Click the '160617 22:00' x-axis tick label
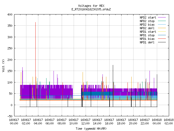 coord(145,122)
